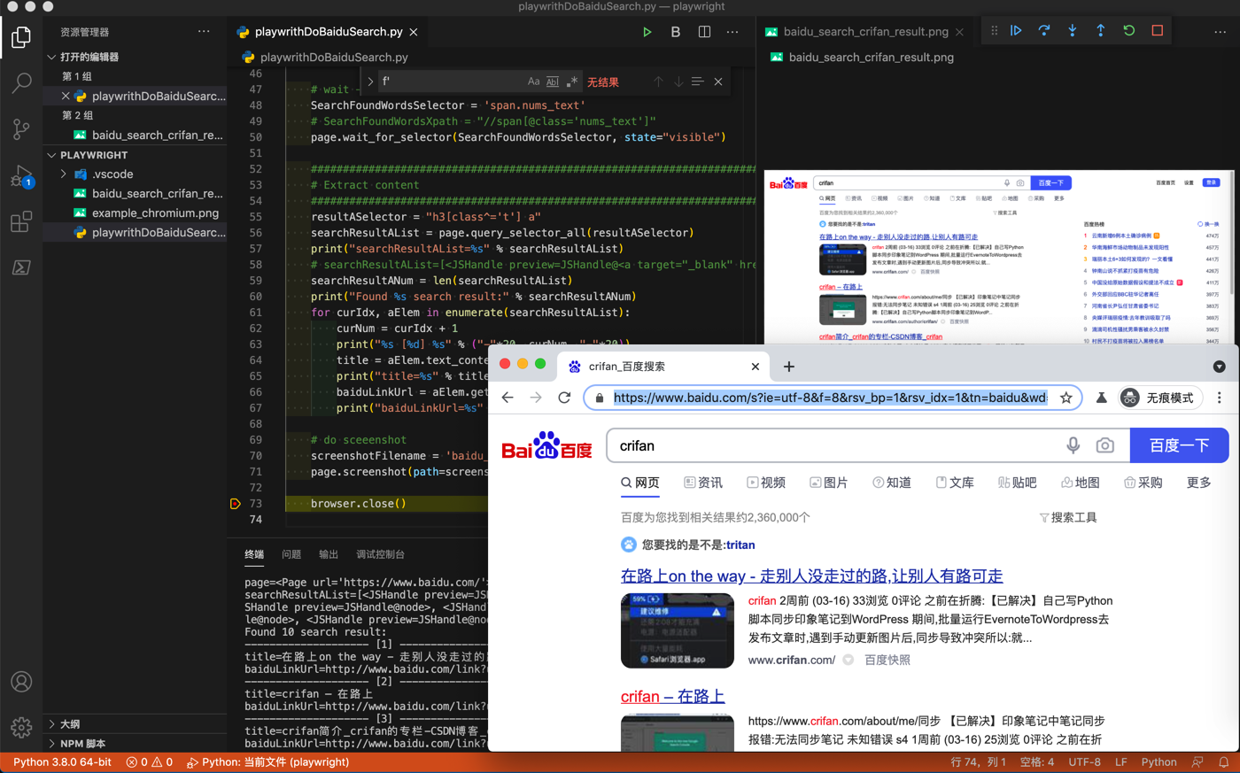Open 搜索工具 on the Baidu page
The image size is (1240, 773).
point(1068,518)
